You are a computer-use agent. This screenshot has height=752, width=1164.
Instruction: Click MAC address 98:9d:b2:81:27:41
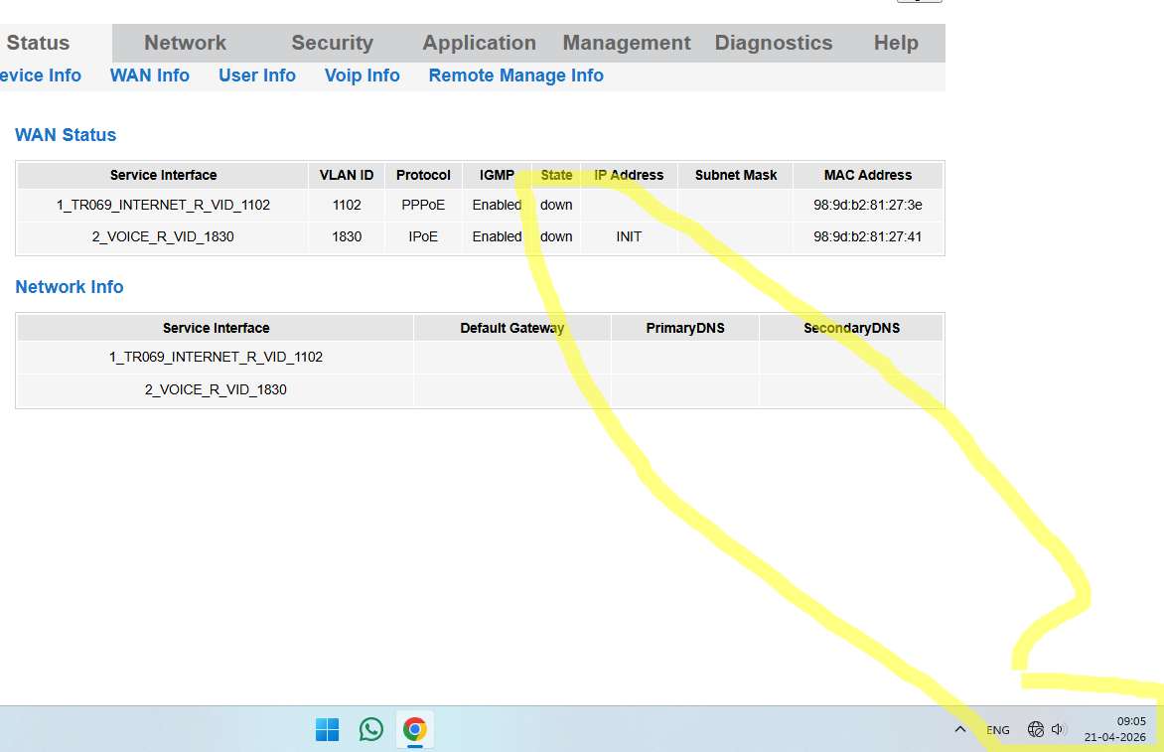coord(868,236)
